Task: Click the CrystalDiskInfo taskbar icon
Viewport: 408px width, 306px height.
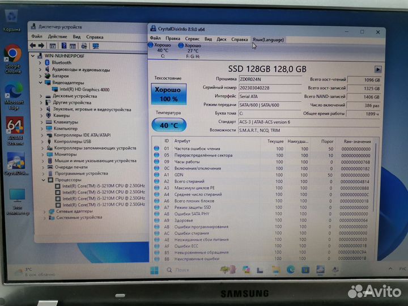Action: pos(321,270)
